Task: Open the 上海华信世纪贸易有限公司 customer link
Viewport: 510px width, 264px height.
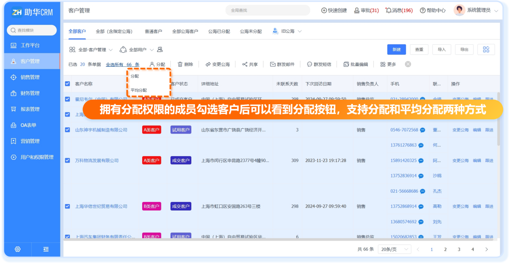Action: pyautogui.click(x=101, y=206)
